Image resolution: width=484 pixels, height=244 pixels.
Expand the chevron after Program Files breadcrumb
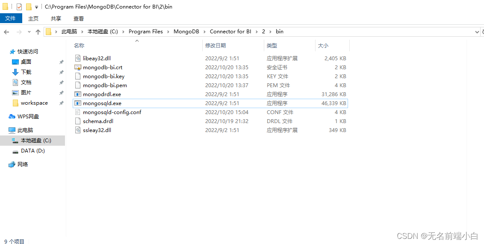(x=168, y=32)
